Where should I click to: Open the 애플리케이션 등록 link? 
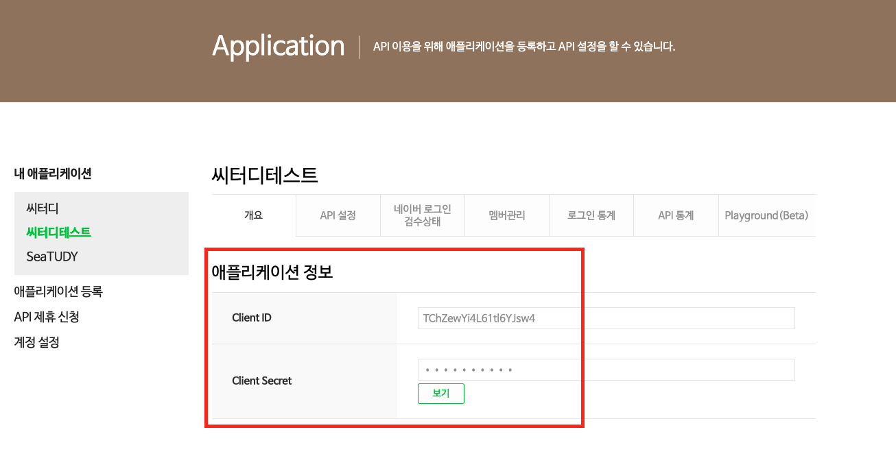tap(58, 291)
